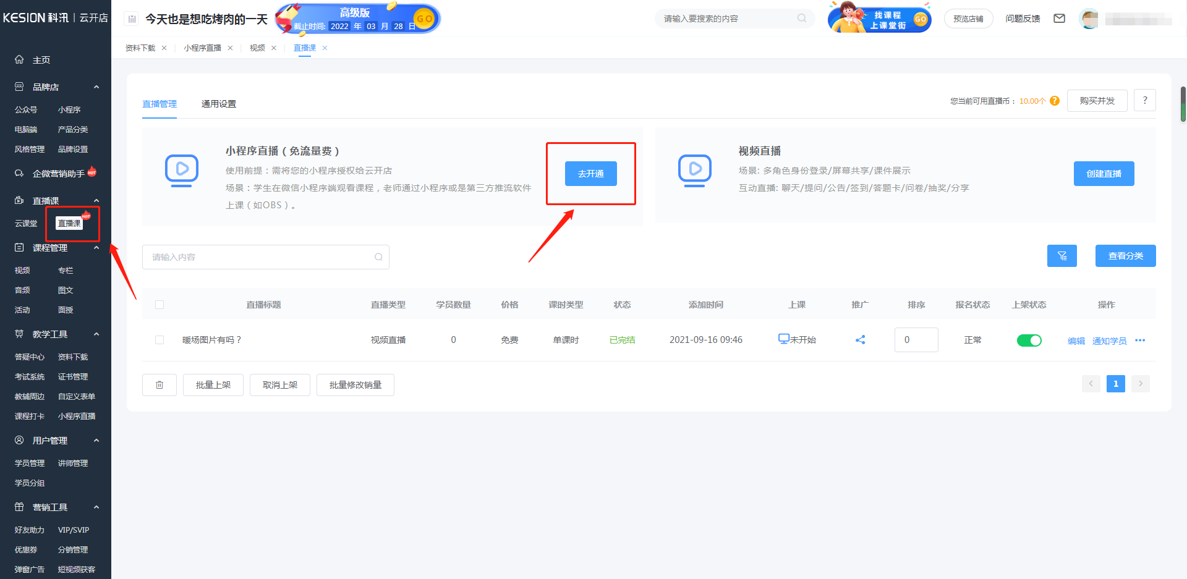
Task: Click the 直播课 camera icon in sidebar
Action: [19, 200]
